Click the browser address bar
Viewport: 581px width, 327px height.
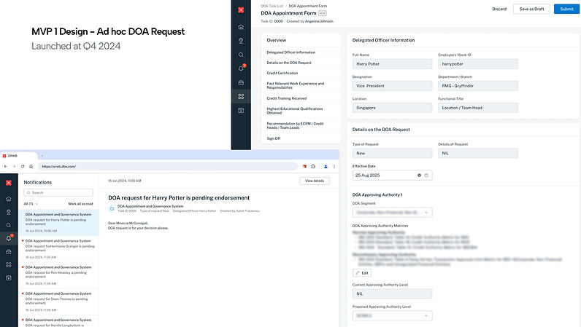coord(168,167)
